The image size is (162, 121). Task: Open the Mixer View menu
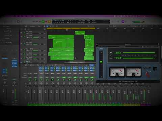click(x=38, y=65)
